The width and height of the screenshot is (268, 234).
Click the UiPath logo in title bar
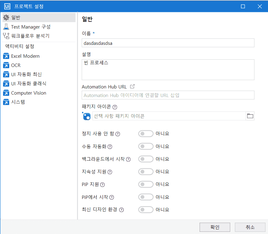[7, 6]
